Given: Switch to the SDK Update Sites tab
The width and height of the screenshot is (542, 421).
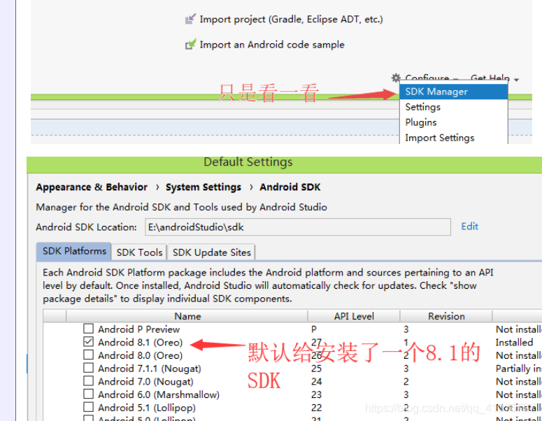Looking at the screenshot, I should [211, 252].
